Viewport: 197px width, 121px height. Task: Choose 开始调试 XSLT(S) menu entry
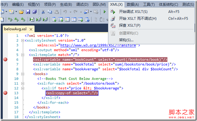click(x=151, y=12)
